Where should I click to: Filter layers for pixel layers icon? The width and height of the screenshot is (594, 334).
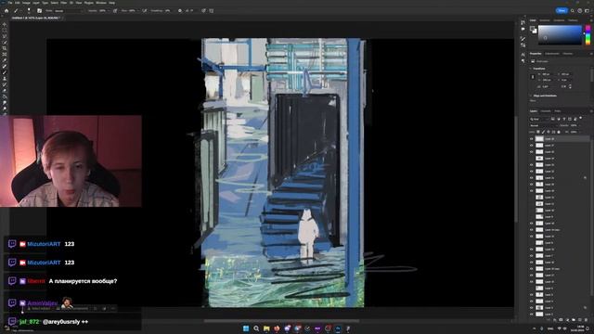click(x=553, y=119)
